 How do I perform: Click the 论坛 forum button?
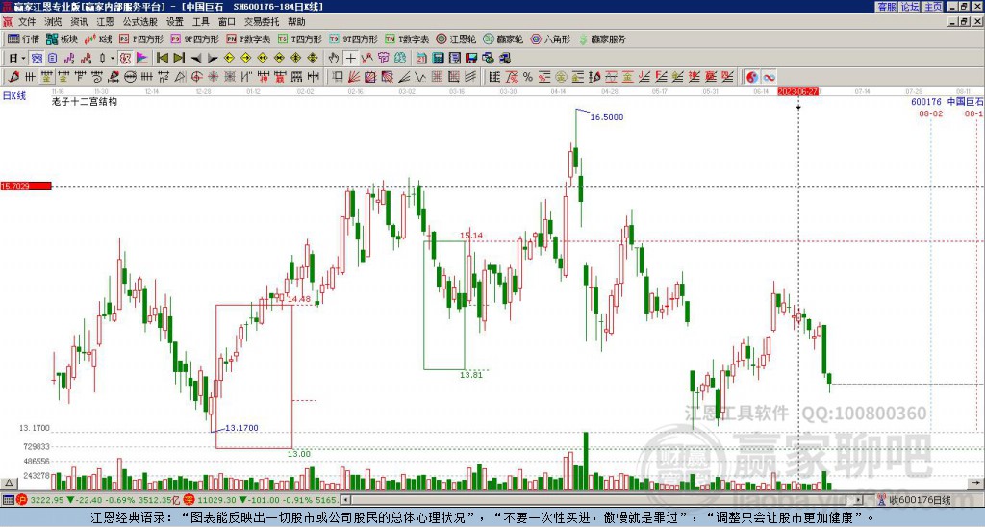[909, 7]
